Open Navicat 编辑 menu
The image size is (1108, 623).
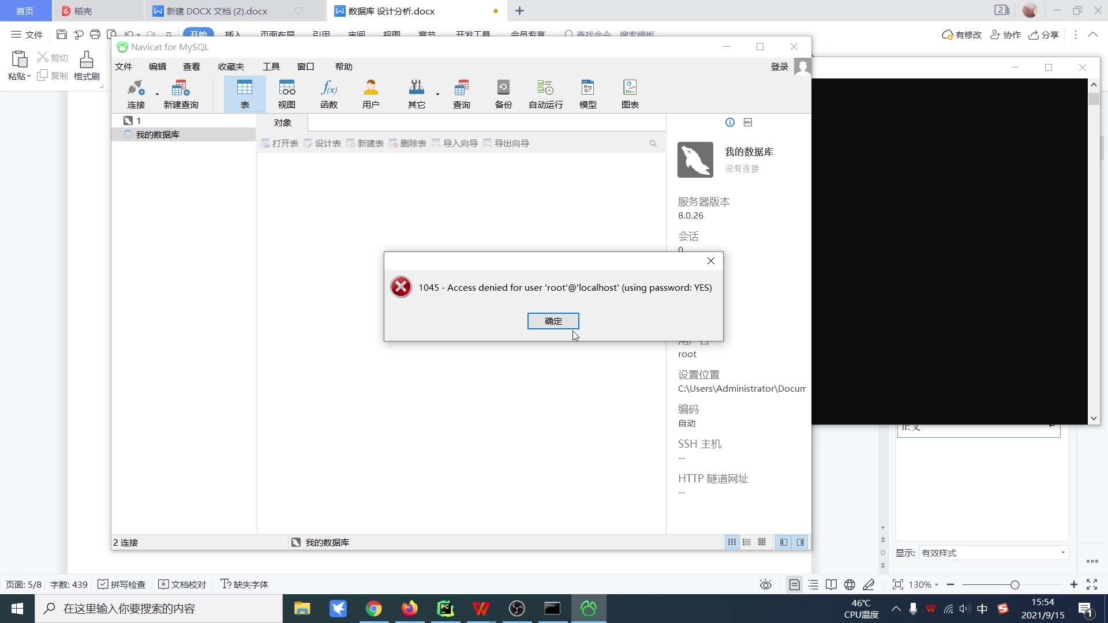click(x=158, y=67)
